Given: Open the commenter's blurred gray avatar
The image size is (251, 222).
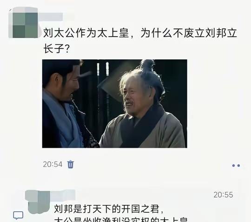Looking at the screenshot, I should click(38, 202).
